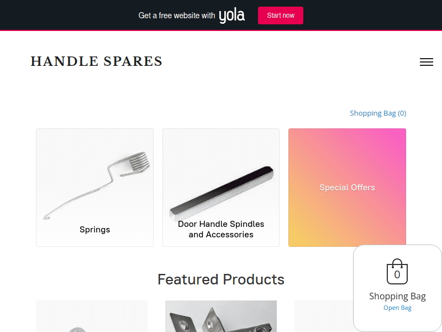Image resolution: width=442 pixels, height=332 pixels.
Task: Click the Yola logo in the top banner
Action: 232,15
